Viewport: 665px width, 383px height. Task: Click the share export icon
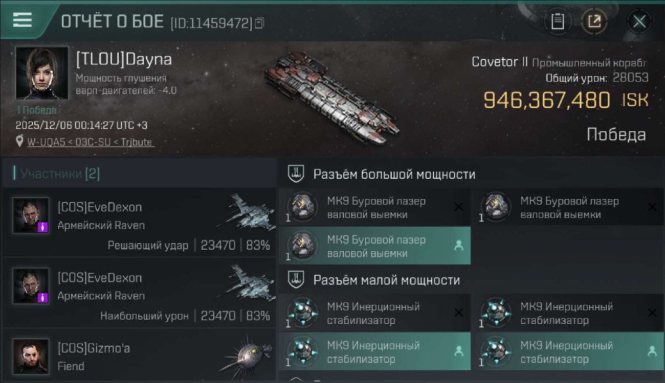[x=594, y=21]
